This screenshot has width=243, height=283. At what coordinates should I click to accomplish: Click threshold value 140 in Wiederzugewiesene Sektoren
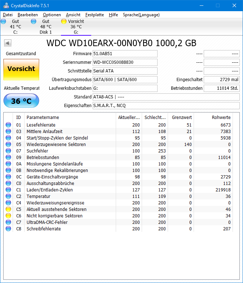(x=188, y=145)
